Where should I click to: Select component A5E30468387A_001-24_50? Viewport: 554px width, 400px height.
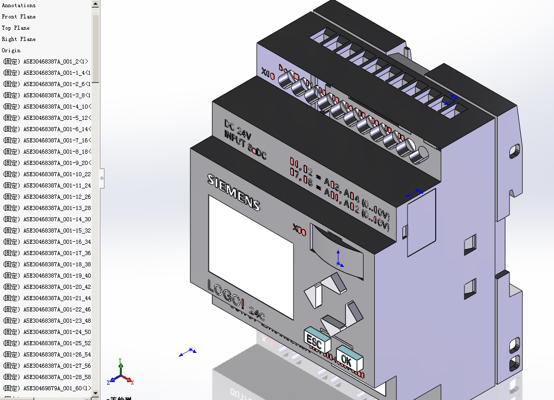pos(47,332)
